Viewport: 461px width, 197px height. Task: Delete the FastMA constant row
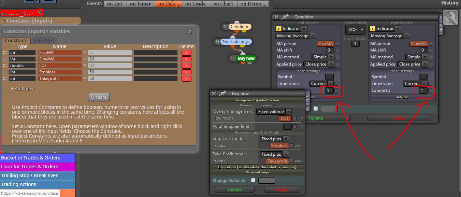(x=186, y=53)
